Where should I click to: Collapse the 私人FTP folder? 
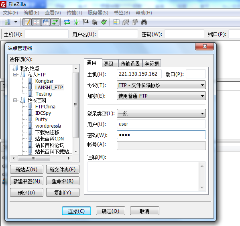(x=15, y=75)
